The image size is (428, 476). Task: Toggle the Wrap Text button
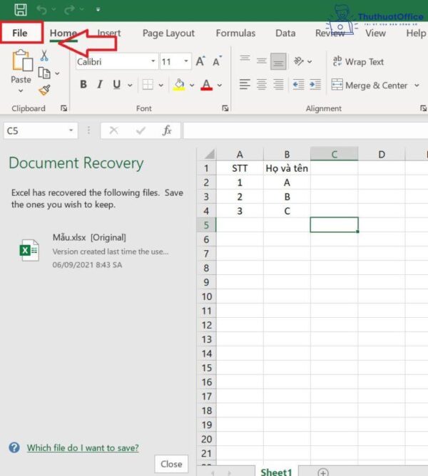[x=358, y=61]
